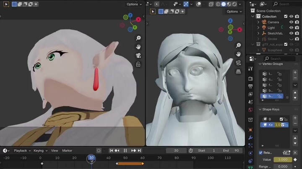The height and width of the screenshot is (169, 302).
Task: Click the zoom magnifier in right viewport
Action: pyautogui.click(x=238, y=45)
